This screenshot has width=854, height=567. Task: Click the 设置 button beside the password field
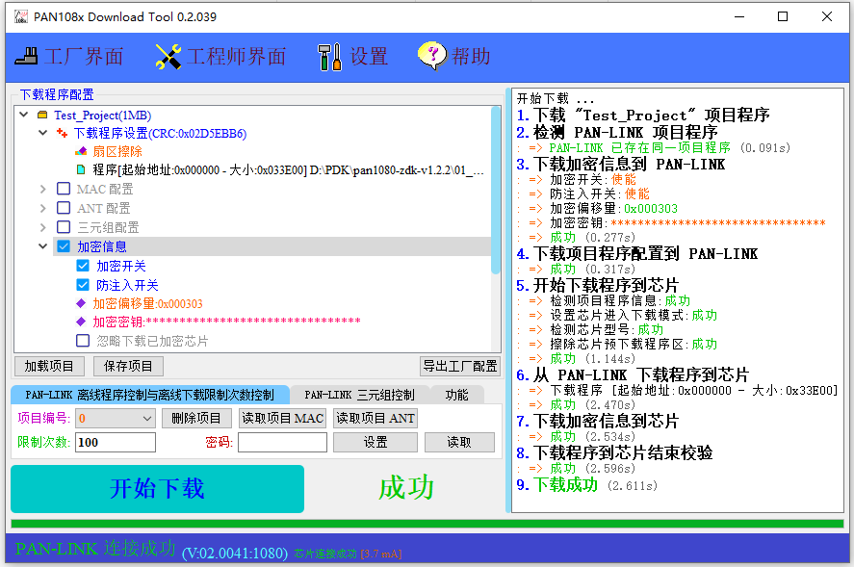click(x=375, y=442)
